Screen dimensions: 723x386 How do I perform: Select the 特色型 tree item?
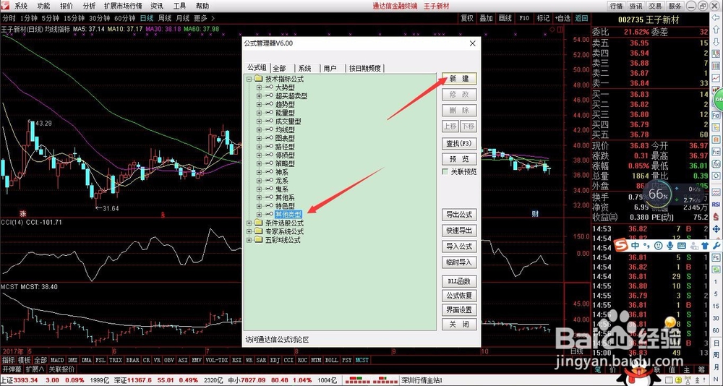tap(285, 206)
